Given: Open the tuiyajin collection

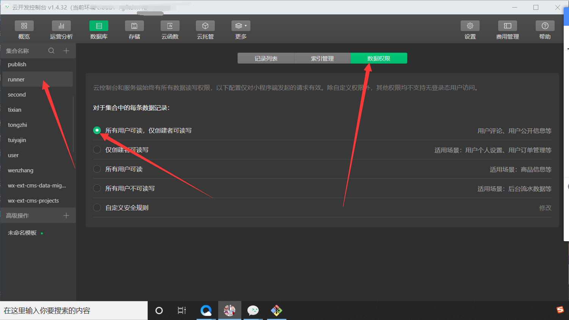Looking at the screenshot, I should point(38,140).
